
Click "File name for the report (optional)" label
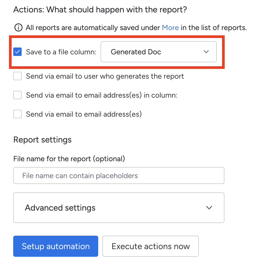pos(69,159)
